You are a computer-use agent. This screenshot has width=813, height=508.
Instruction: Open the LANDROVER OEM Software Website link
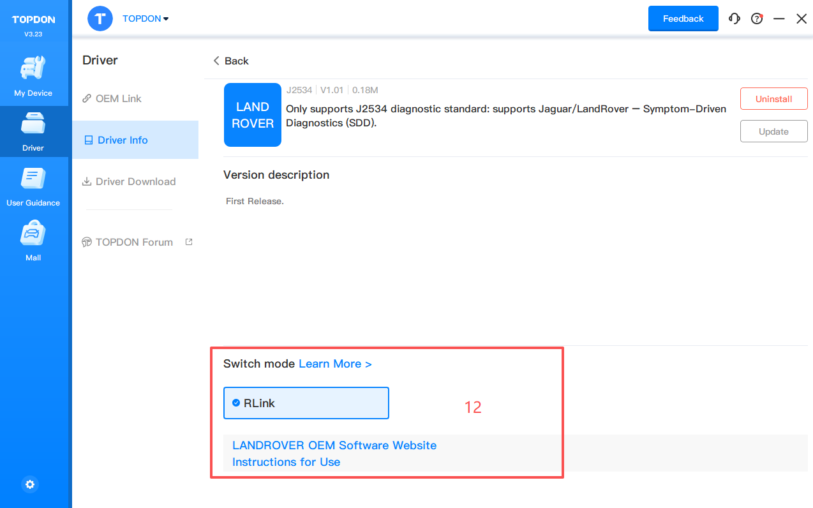(x=334, y=445)
